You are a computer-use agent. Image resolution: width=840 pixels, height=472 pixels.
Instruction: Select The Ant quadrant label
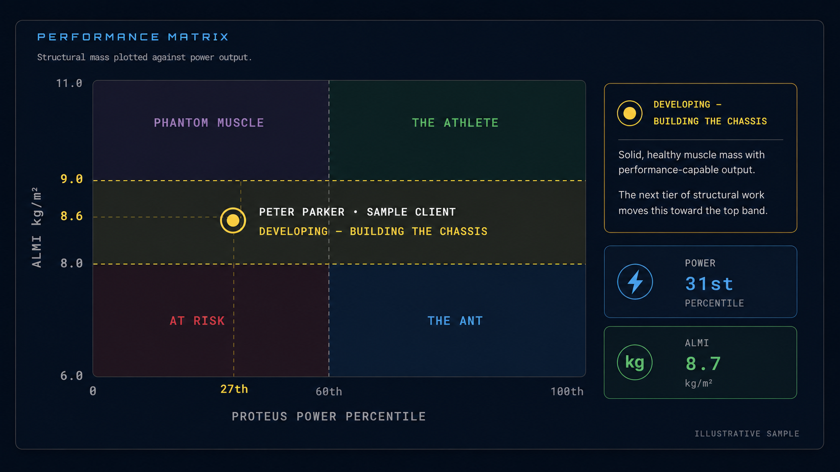pos(455,321)
